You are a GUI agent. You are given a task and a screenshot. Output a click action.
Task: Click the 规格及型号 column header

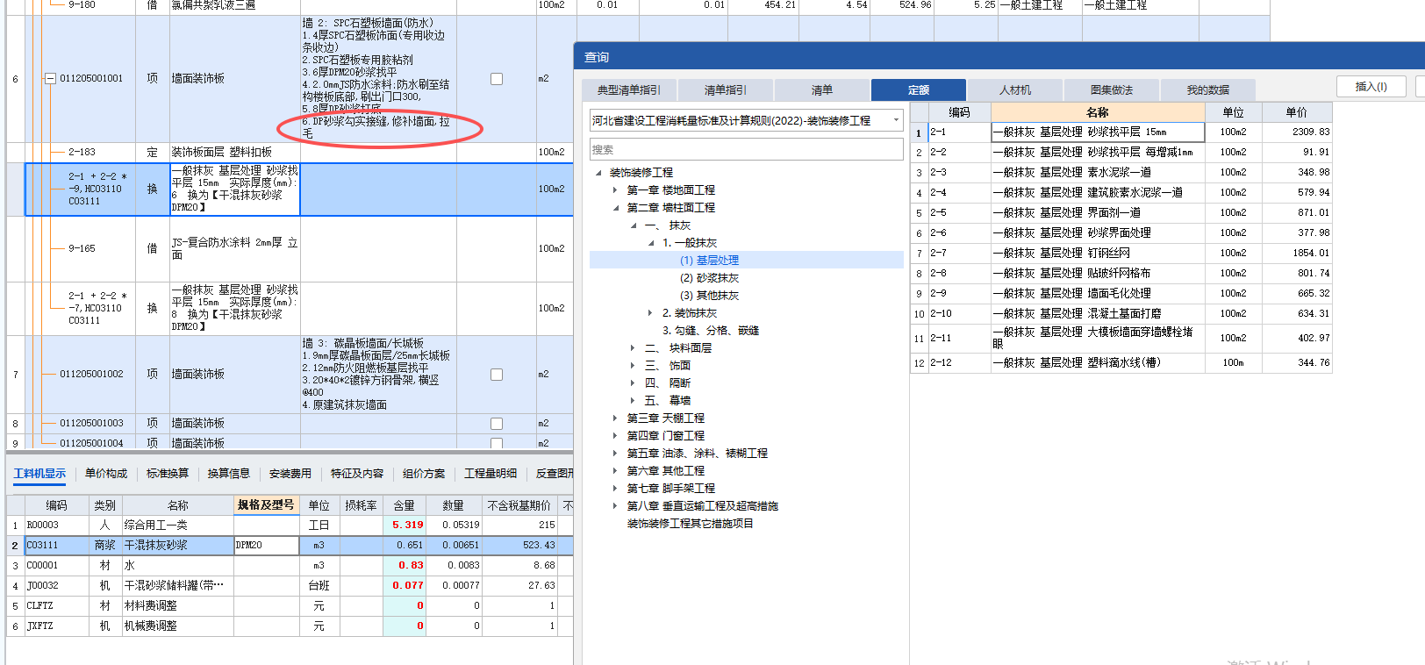[x=266, y=505]
